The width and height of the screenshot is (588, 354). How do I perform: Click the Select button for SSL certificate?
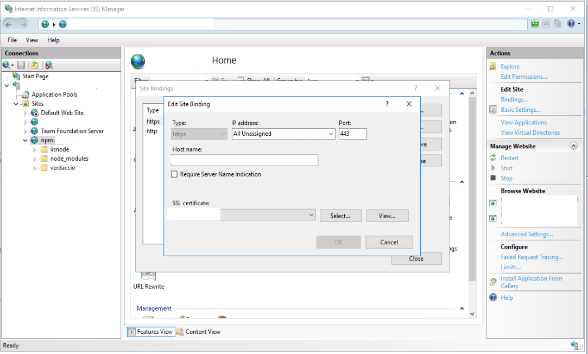click(x=340, y=216)
